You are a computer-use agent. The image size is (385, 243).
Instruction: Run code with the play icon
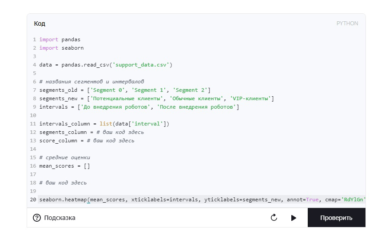pos(294,218)
